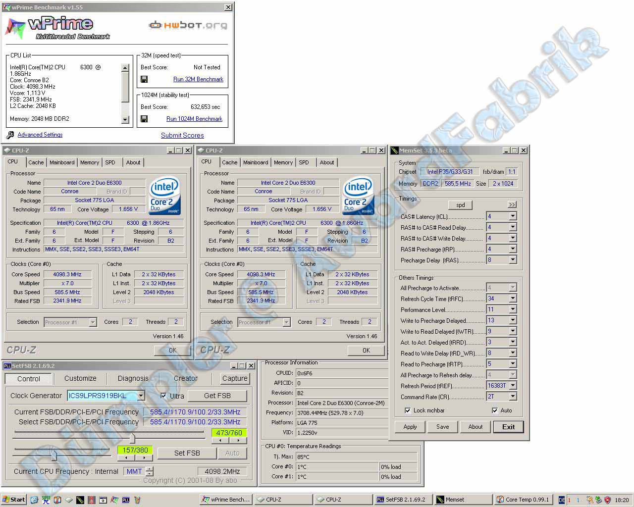
Task: Click Apply button in MemSet
Action: click(x=410, y=427)
